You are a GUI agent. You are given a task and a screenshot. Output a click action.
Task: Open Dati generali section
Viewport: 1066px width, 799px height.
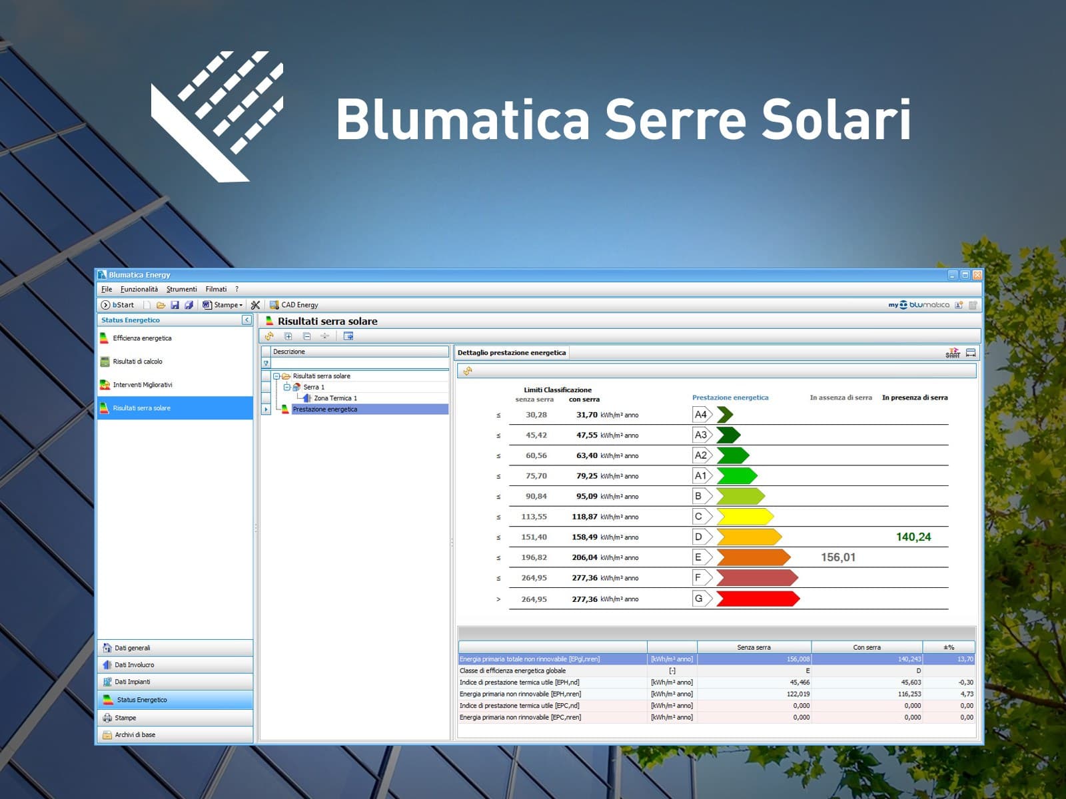point(175,648)
